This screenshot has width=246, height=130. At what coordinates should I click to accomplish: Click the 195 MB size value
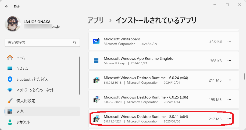pyautogui.click(x=215, y=100)
